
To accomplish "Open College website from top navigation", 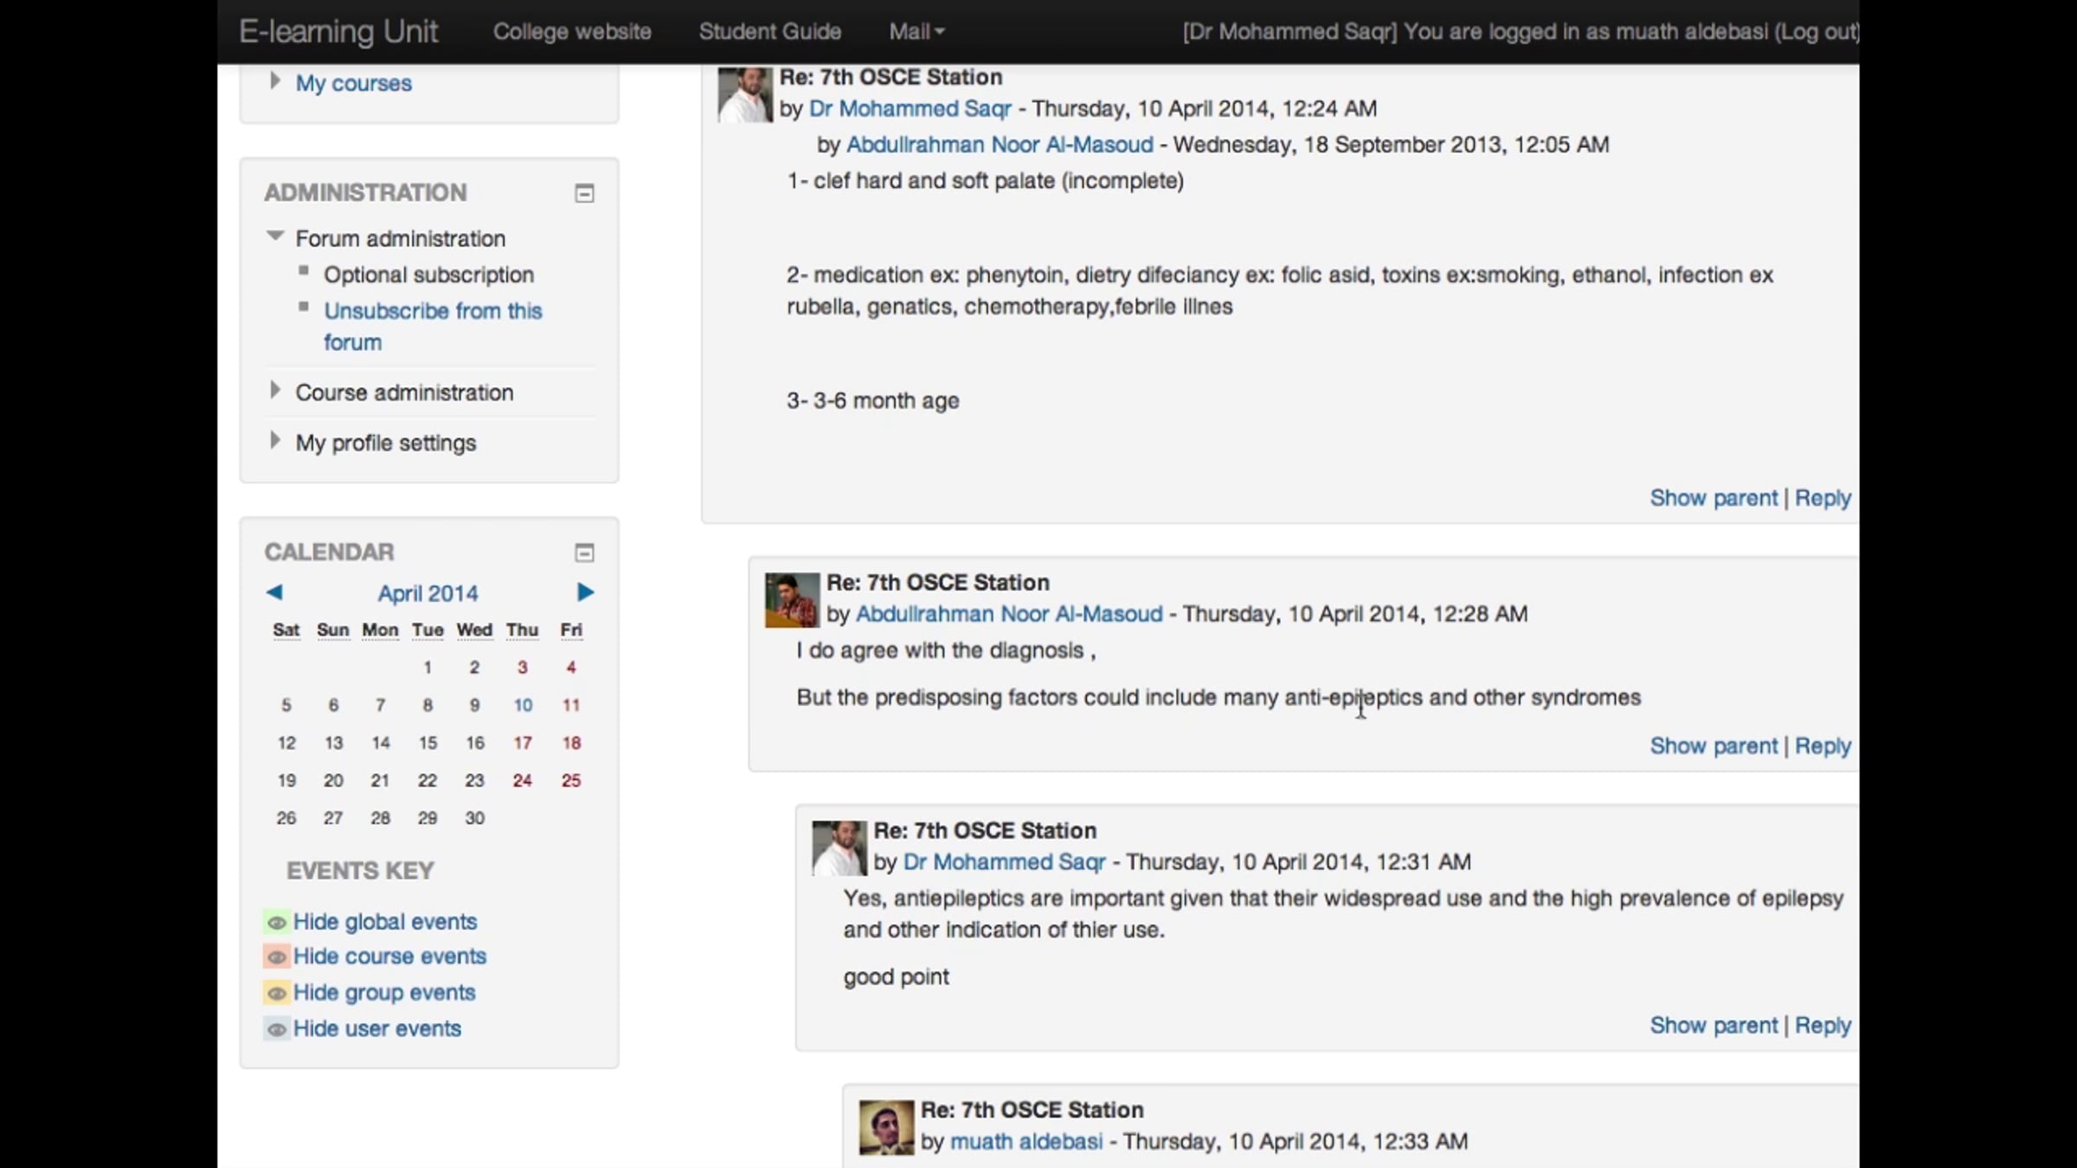I will coord(571,32).
